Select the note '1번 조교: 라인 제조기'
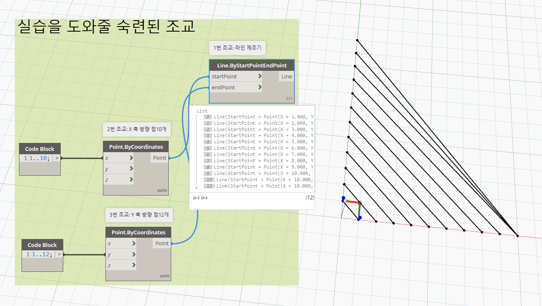This screenshot has height=306, width=542. pos(237,48)
